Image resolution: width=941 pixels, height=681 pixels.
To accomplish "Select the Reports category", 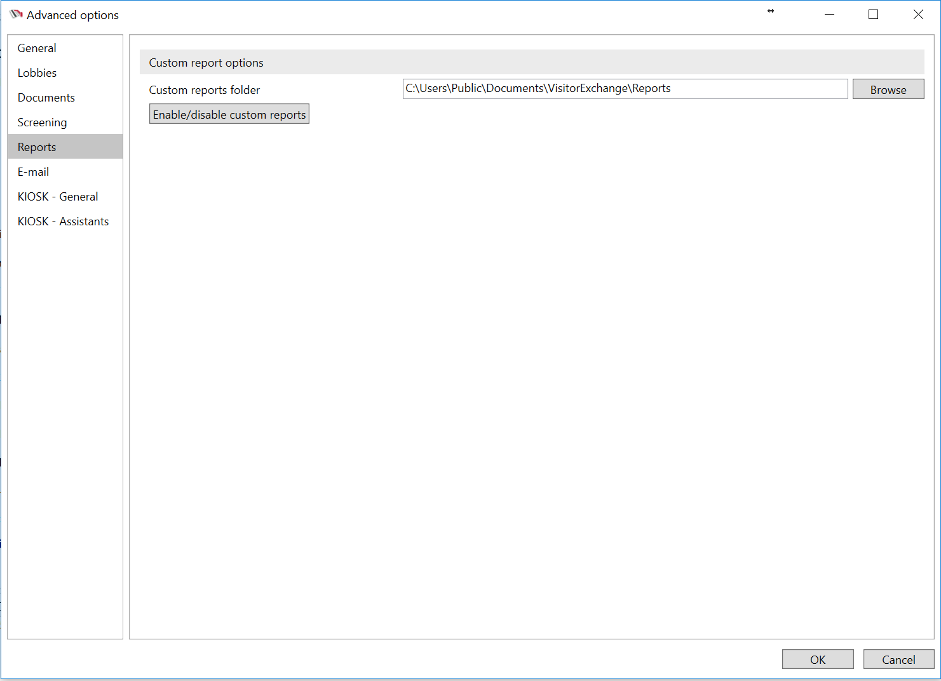I will point(65,147).
